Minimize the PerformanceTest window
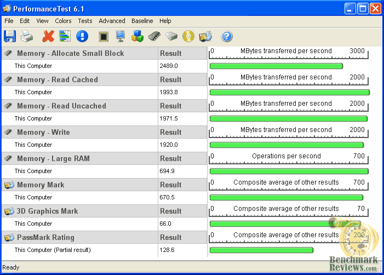384x275 pixels. tap(350, 9)
